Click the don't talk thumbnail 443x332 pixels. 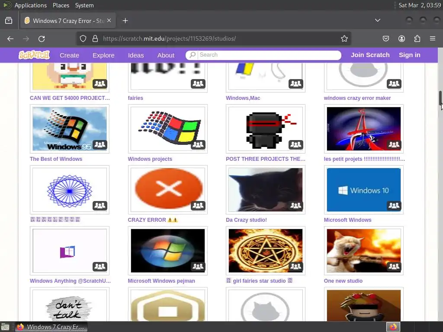click(70, 306)
